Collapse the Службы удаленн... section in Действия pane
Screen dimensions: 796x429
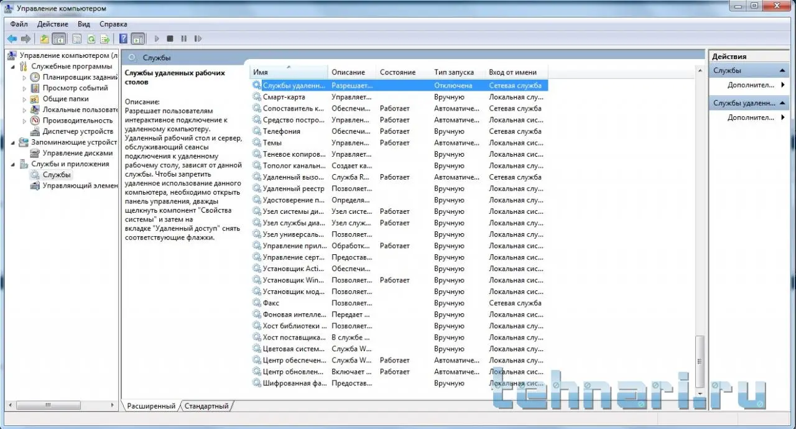point(782,103)
